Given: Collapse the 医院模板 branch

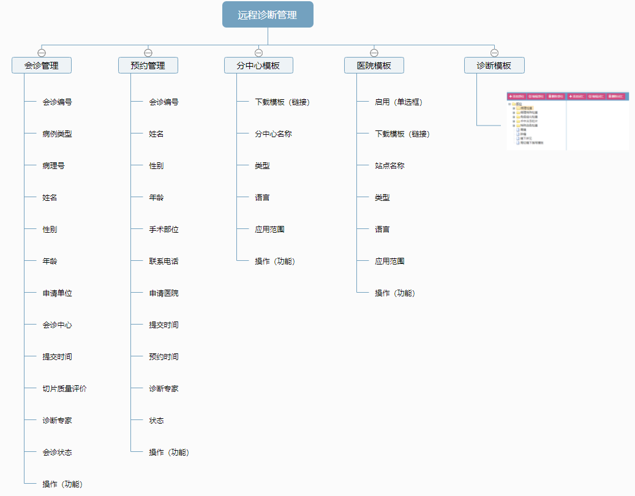Looking at the screenshot, I should point(374,51).
